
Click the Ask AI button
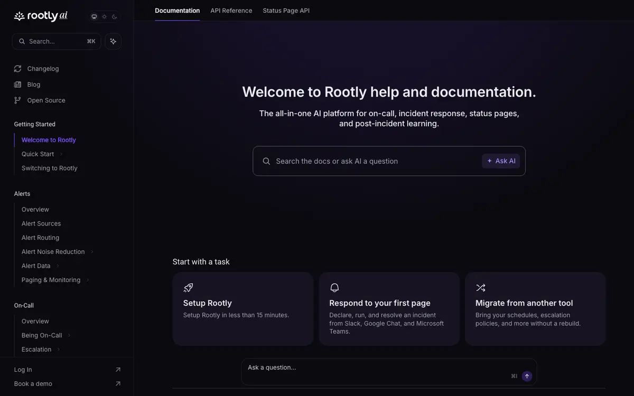point(501,161)
